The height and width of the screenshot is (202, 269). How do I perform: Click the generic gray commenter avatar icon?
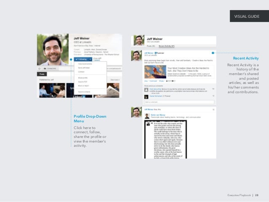coord(146,90)
